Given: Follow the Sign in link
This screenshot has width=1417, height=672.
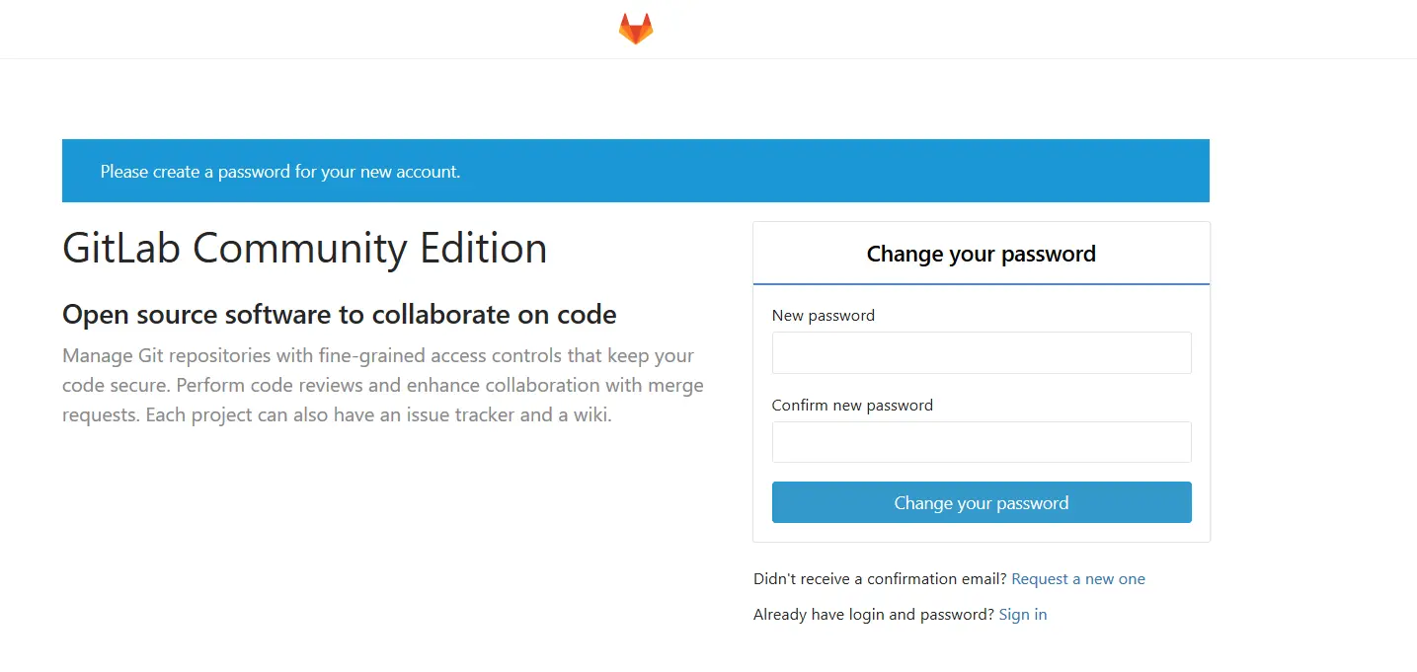Looking at the screenshot, I should (x=1023, y=615).
